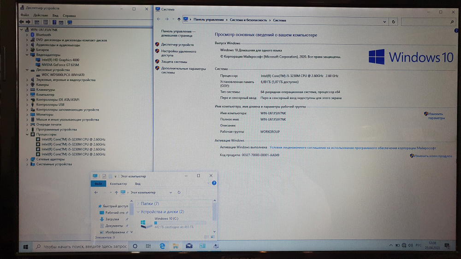Click Back arrow in Explorer window
Viewport: 461px width, 259px height.
click(96, 192)
